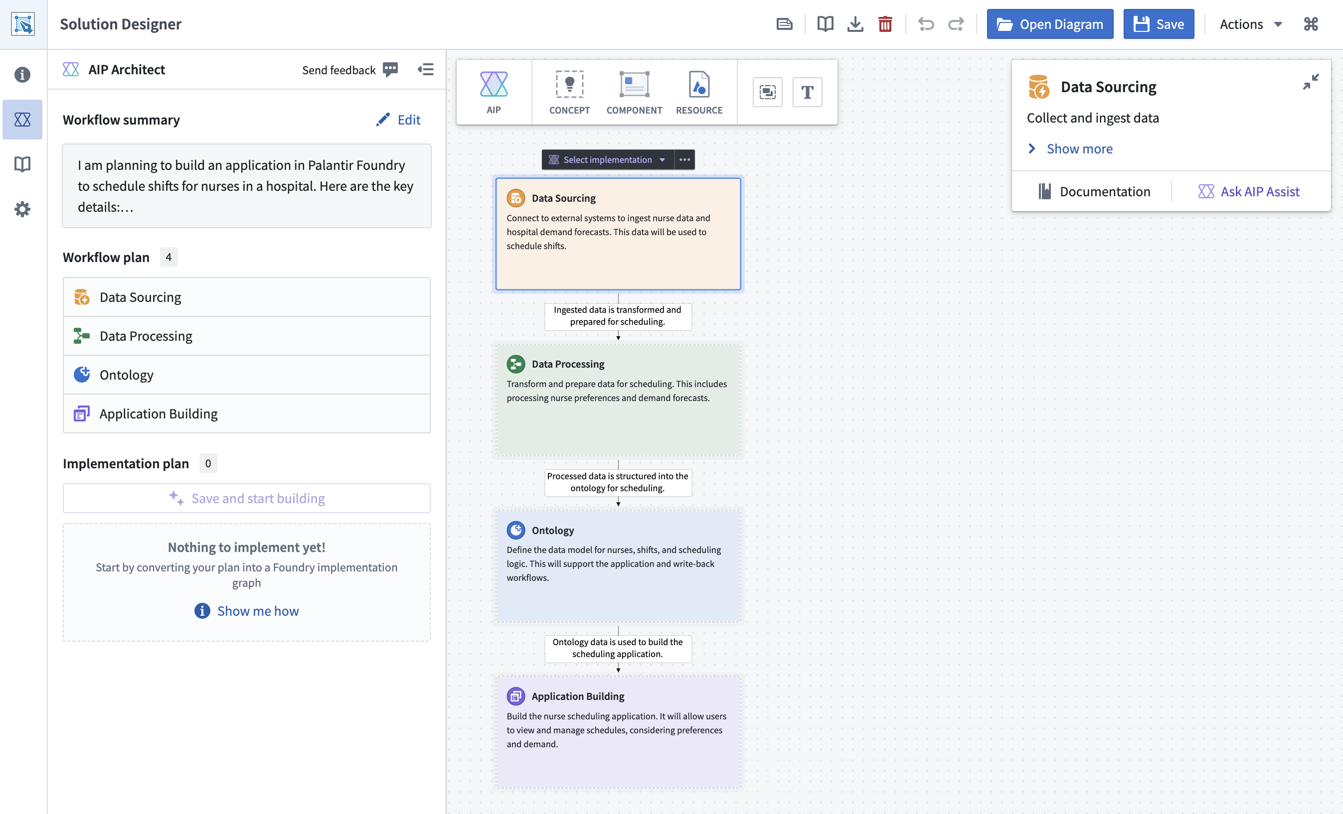Select the RESOURCE node tool
The height and width of the screenshot is (814, 1343).
coord(699,92)
